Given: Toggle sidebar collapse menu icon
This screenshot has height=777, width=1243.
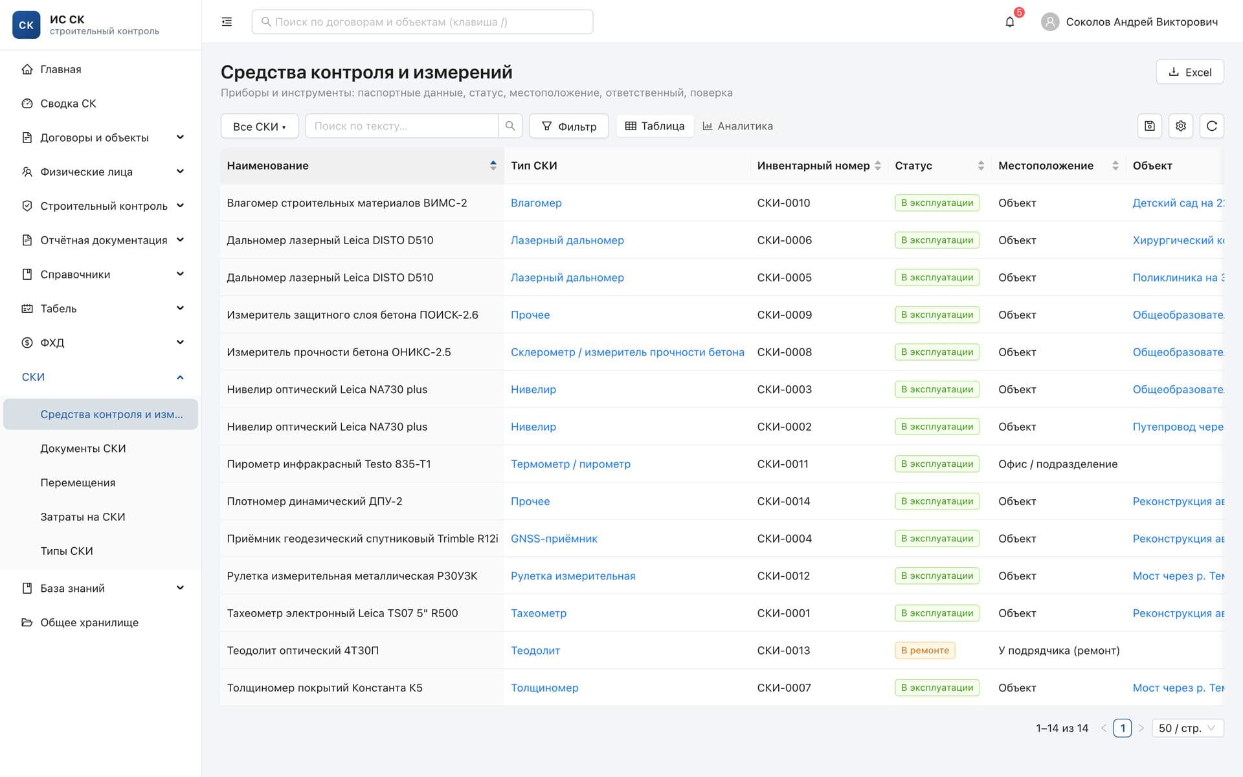Looking at the screenshot, I should 227,22.
